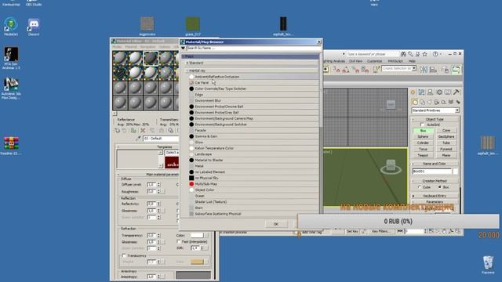Select the Cameras category icon in Create panel

pos(436,103)
